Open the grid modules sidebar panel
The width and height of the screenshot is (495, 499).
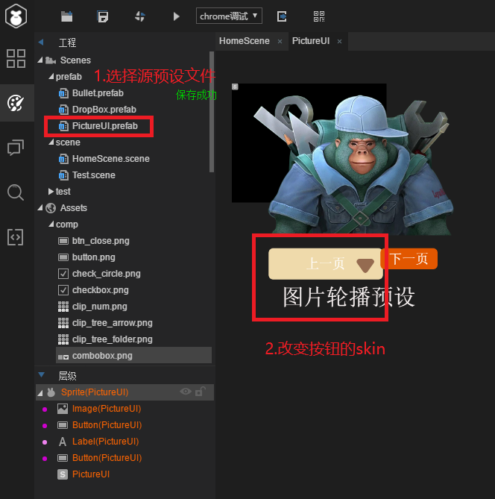click(16, 58)
